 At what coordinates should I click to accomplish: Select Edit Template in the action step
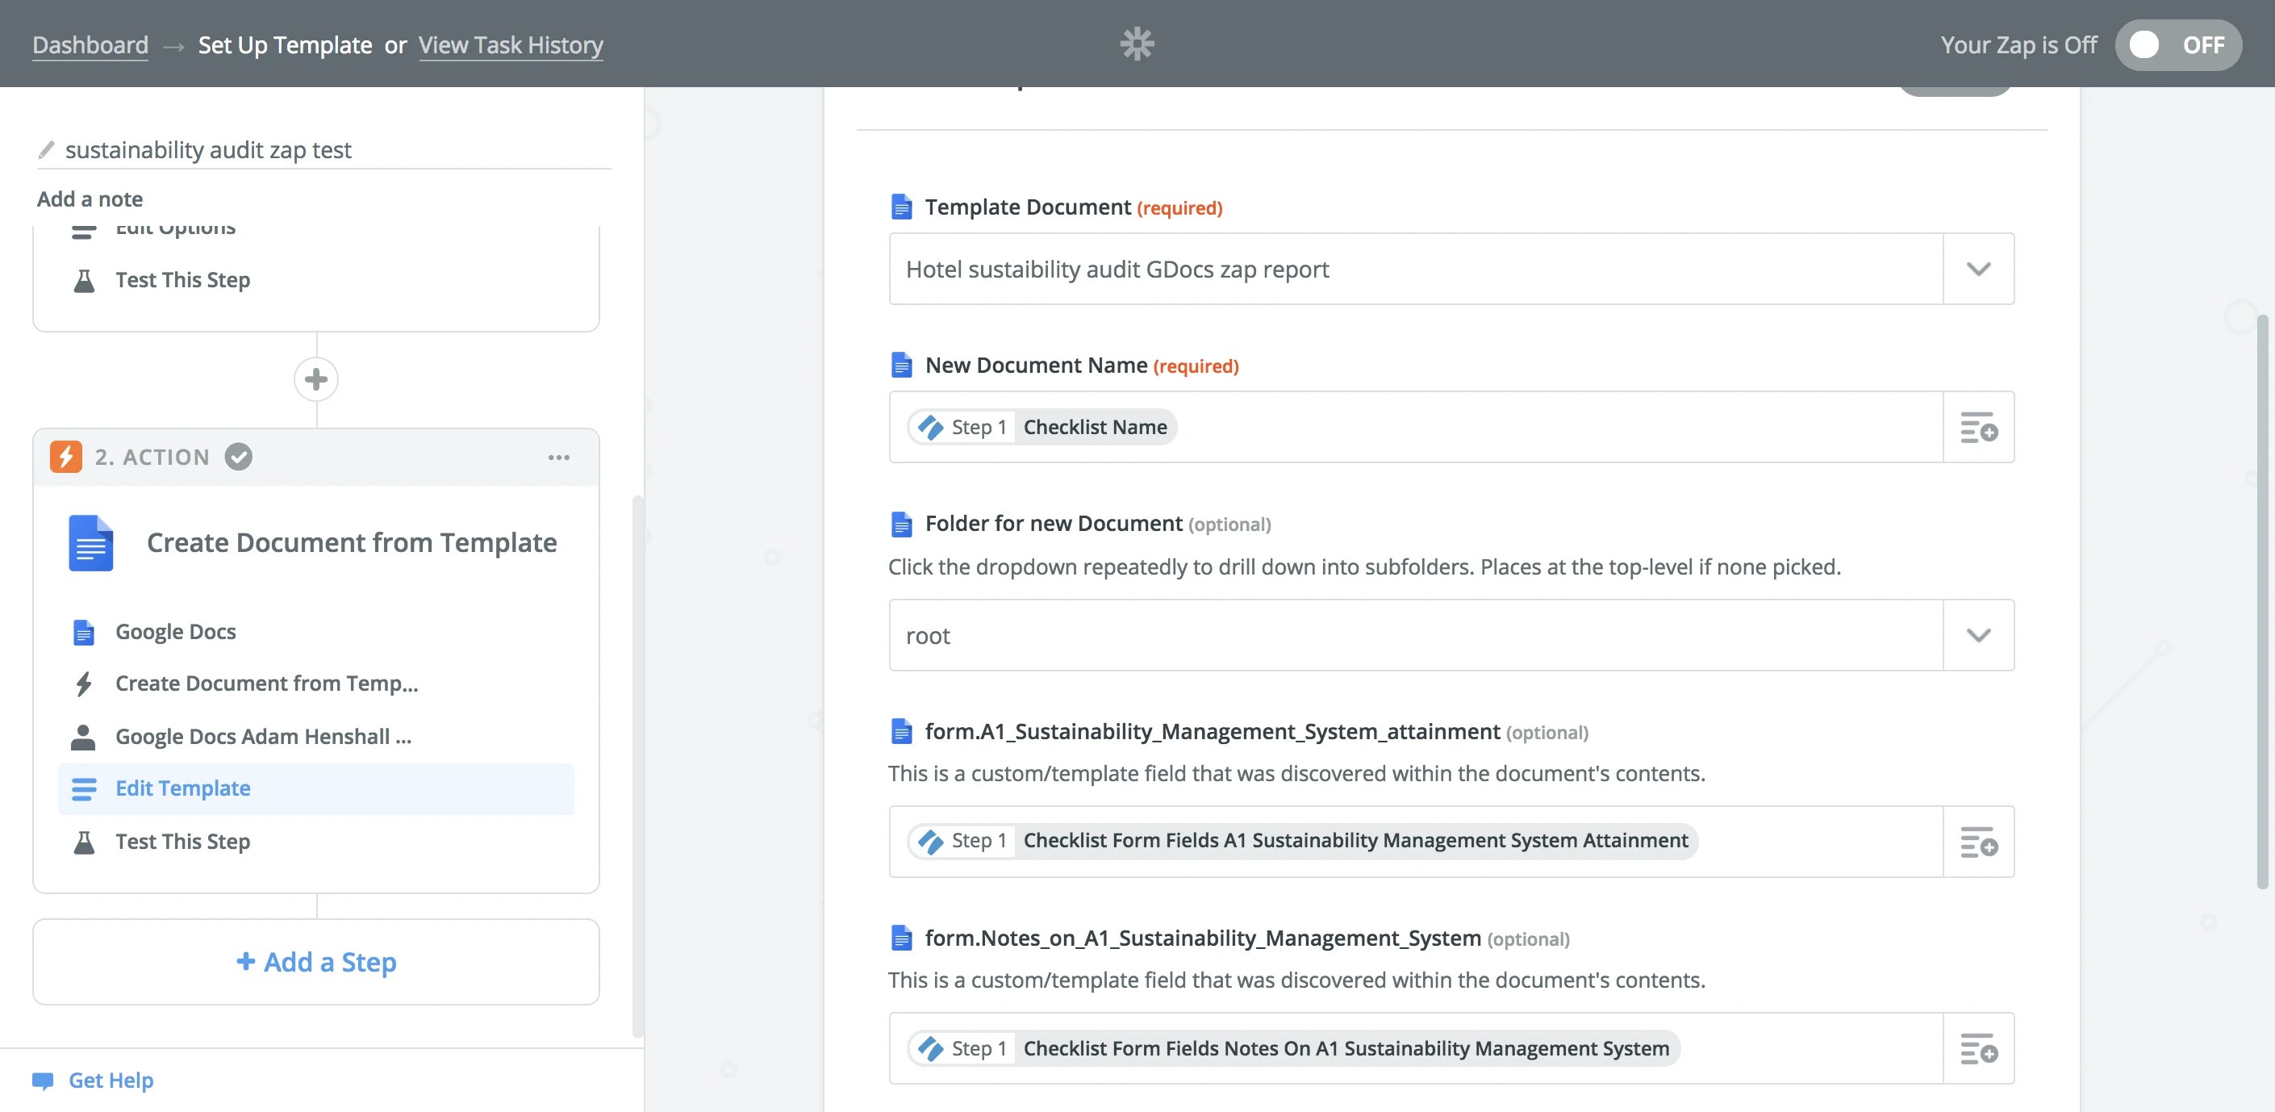tap(183, 788)
